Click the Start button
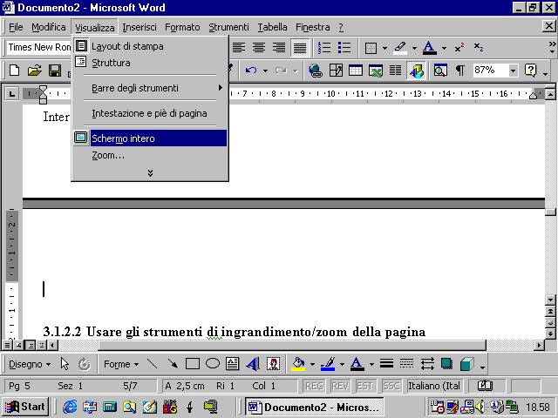The width and height of the screenshot is (558, 418). 25,407
